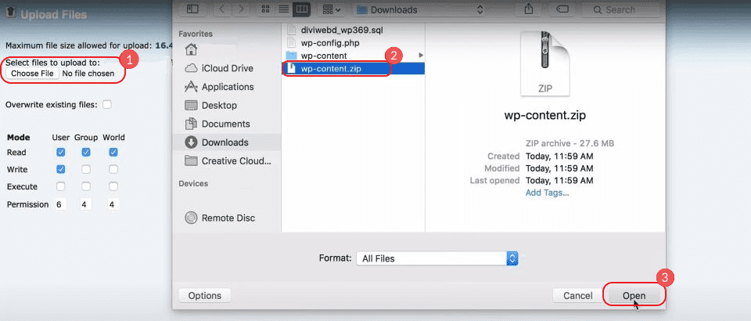Open the Downloads location popup

point(421,9)
